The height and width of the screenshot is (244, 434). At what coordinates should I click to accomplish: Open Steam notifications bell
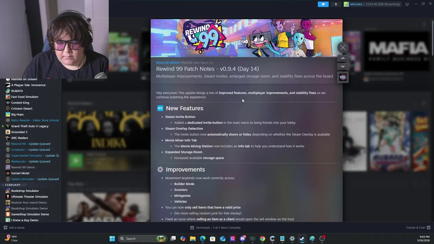336,4
